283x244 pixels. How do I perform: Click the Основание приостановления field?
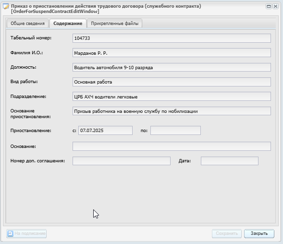[x=172, y=111]
